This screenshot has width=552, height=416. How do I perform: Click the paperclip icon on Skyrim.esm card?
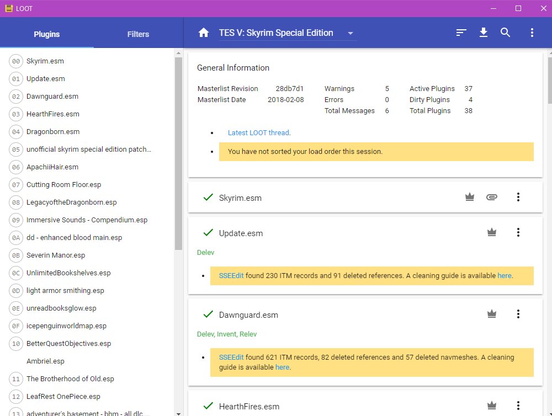tap(491, 197)
